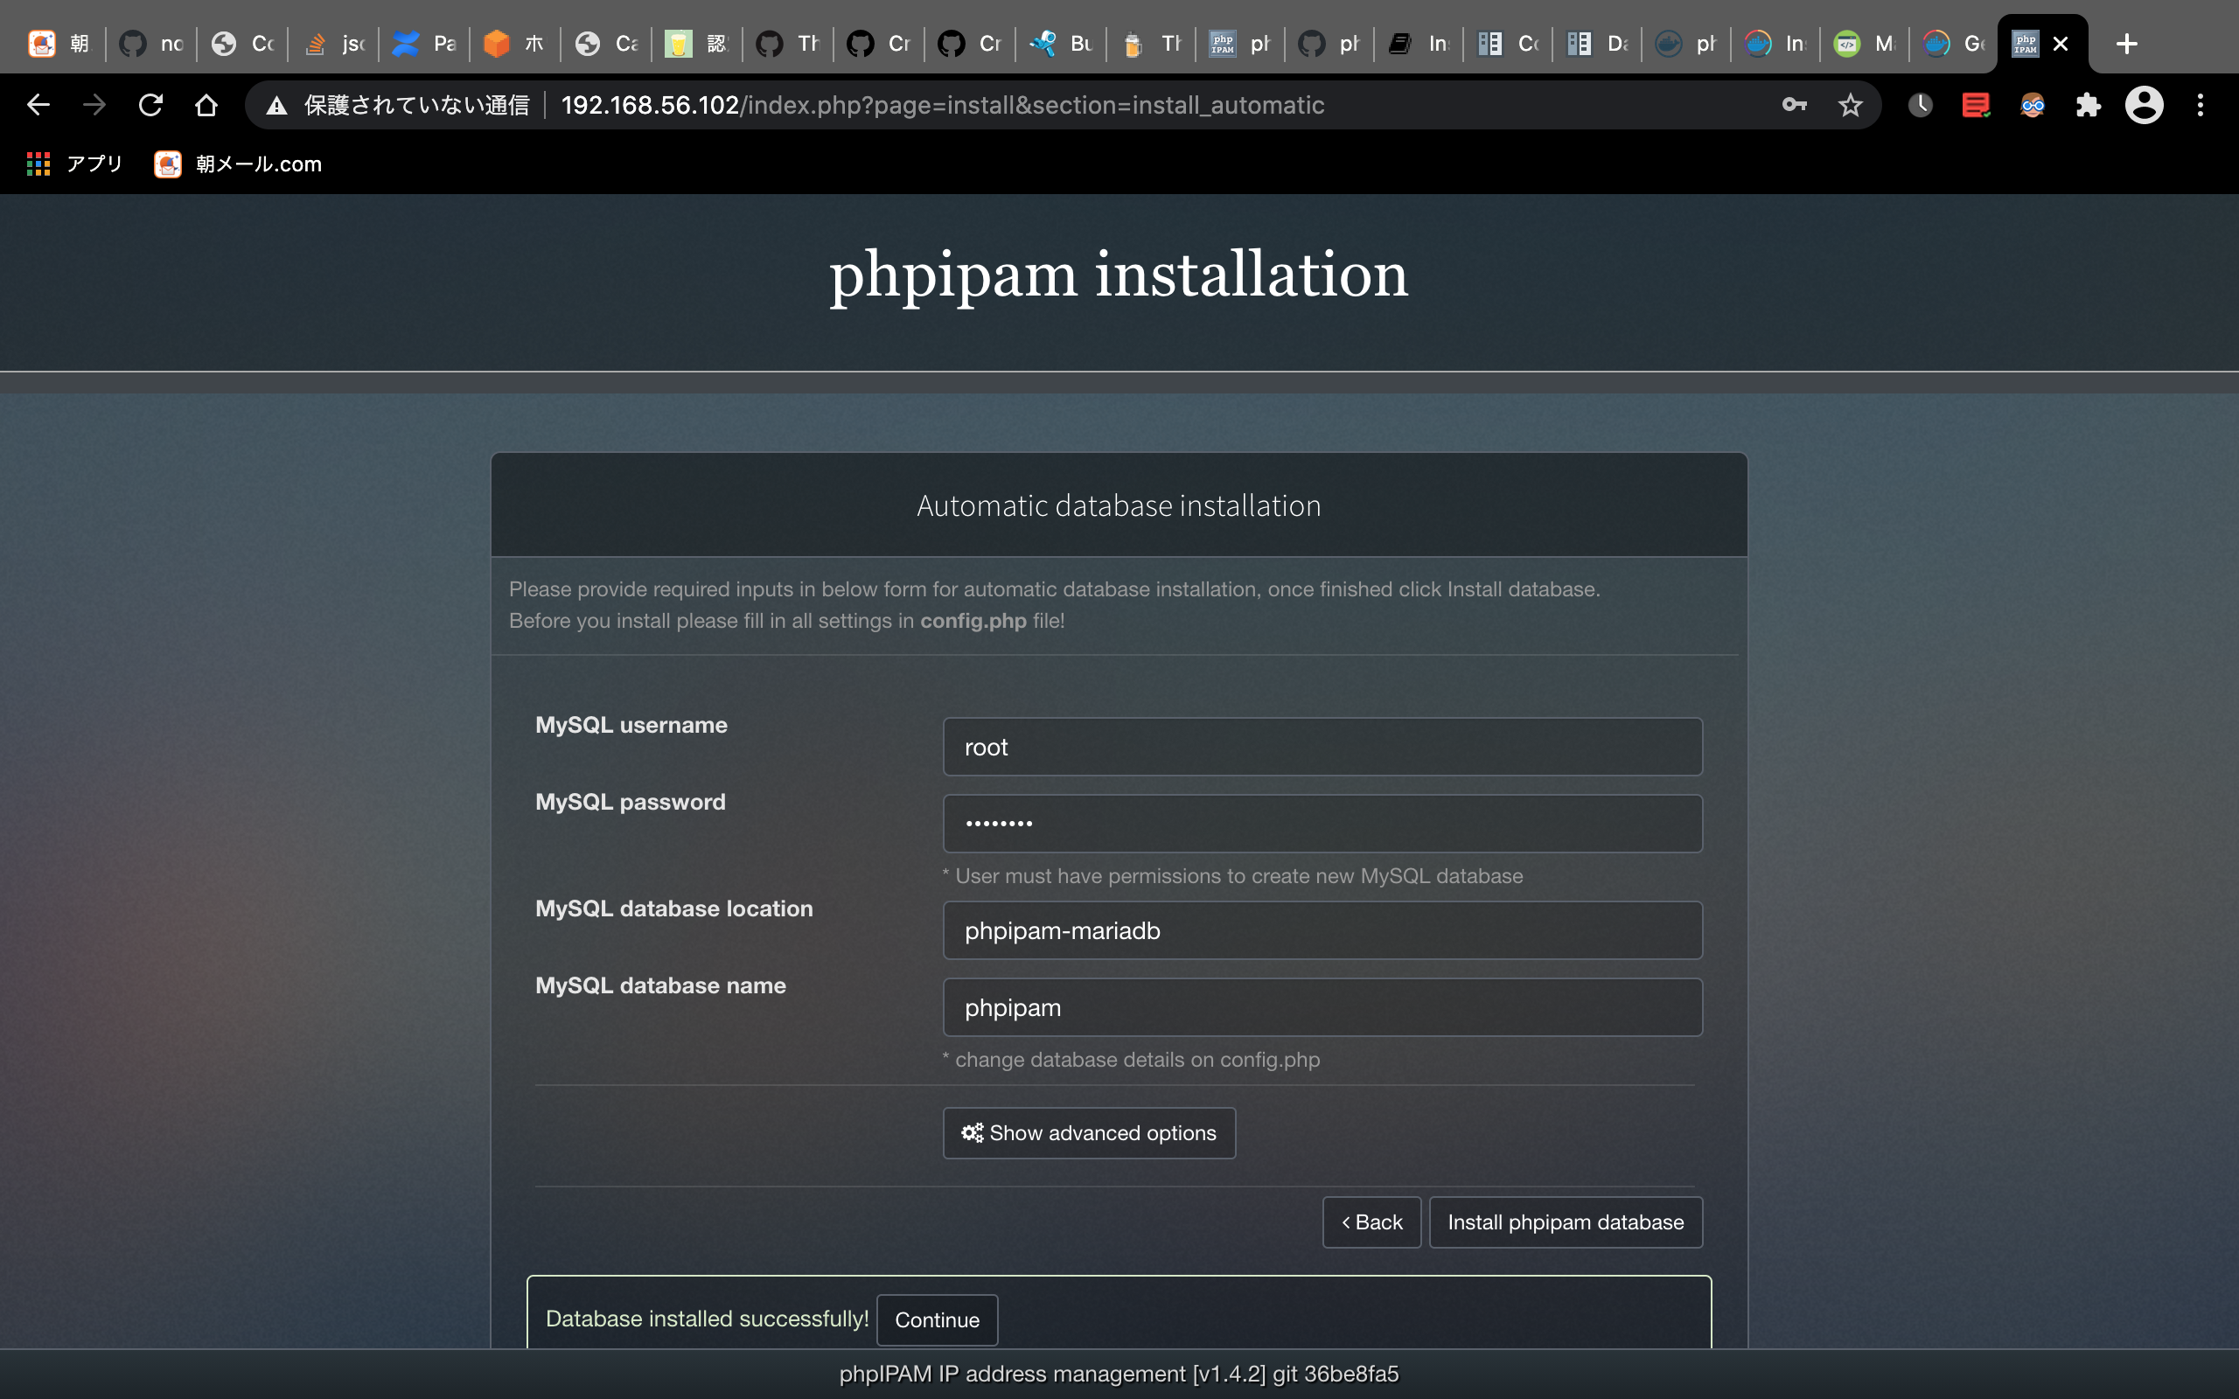The width and height of the screenshot is (2239, 1399).
Task: Switch to the '認' tab
Action: (697, 44)
